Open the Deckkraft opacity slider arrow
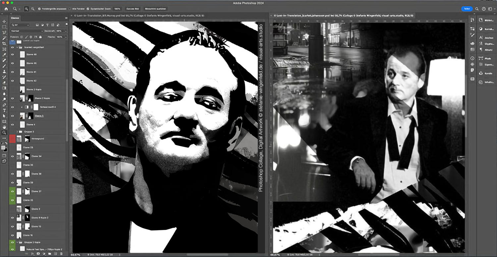Image resolution: width=497 pixels, height=257 pixels. click(x=66, y=31)
